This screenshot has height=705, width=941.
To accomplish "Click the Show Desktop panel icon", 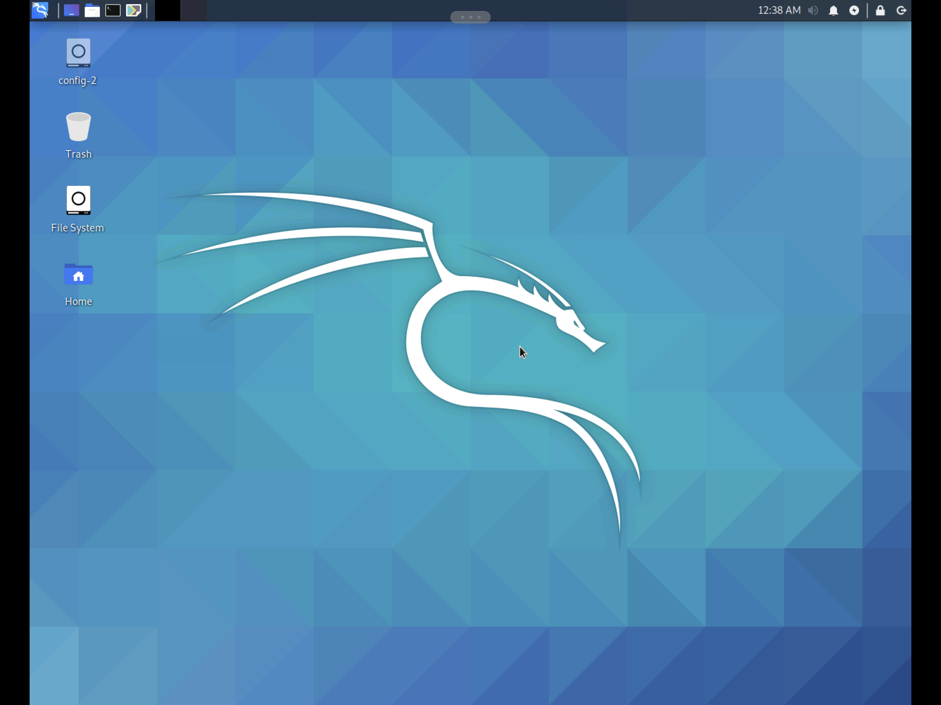I will point(71,10).
